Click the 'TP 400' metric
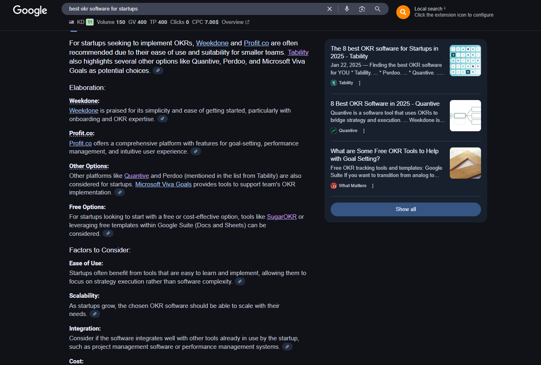Viewport: 541px width, 365px height. pos(158,22)
